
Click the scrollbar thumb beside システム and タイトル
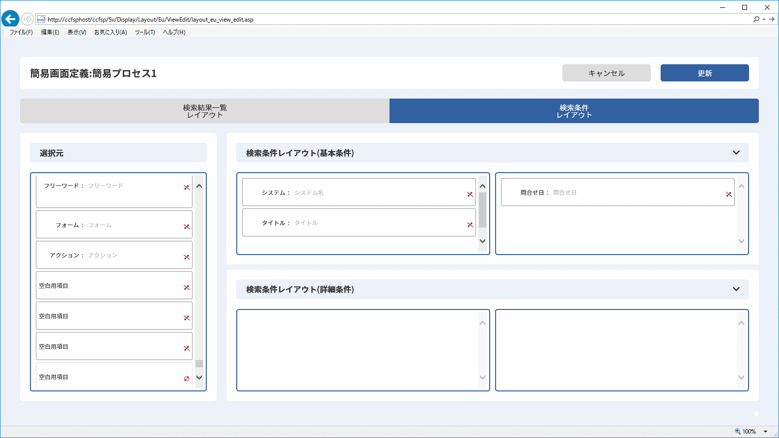point(482,210)
